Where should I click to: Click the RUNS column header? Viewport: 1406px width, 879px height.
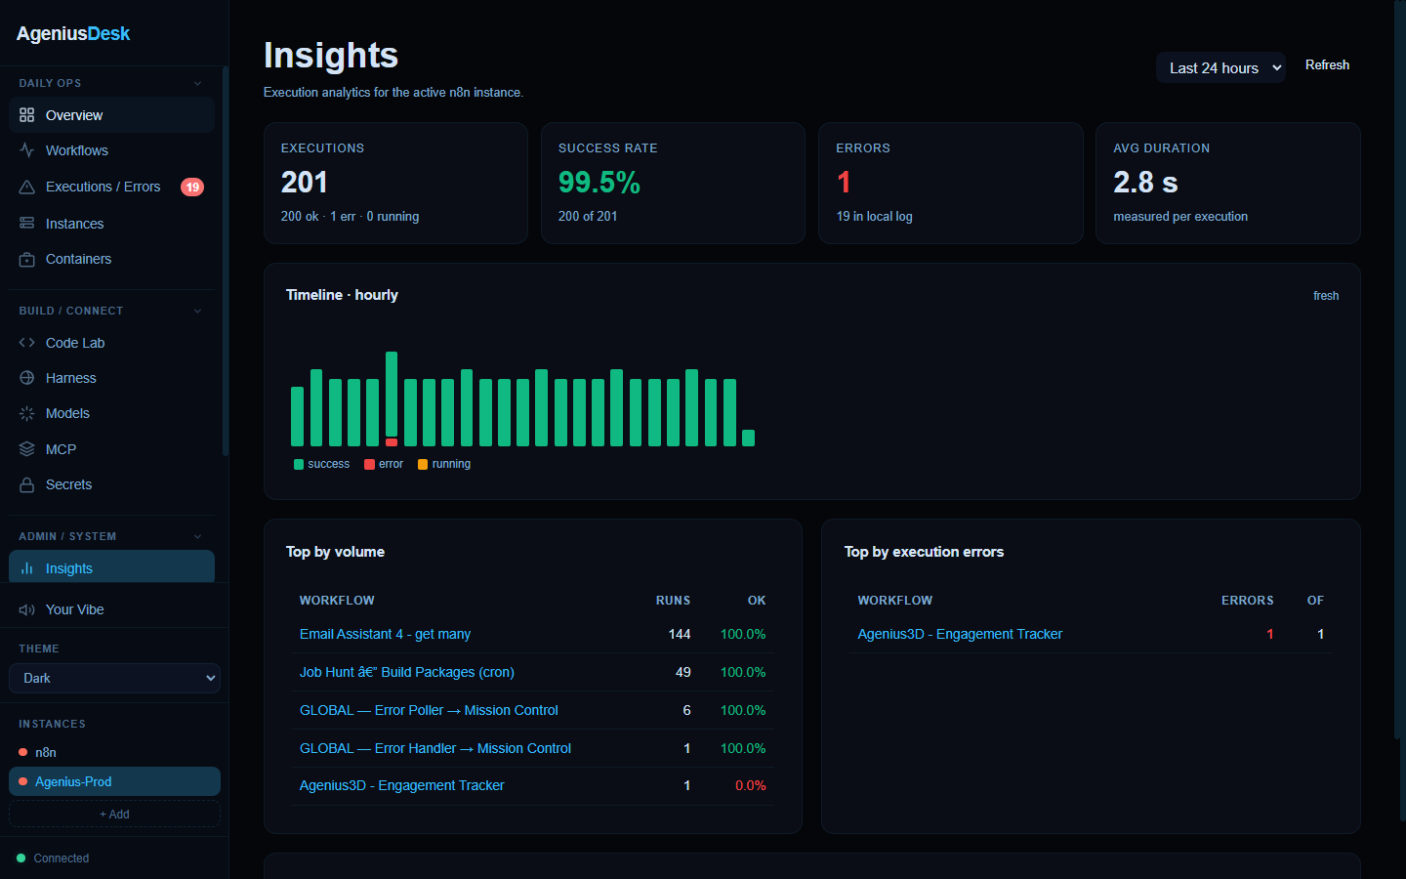click(673, 601)
